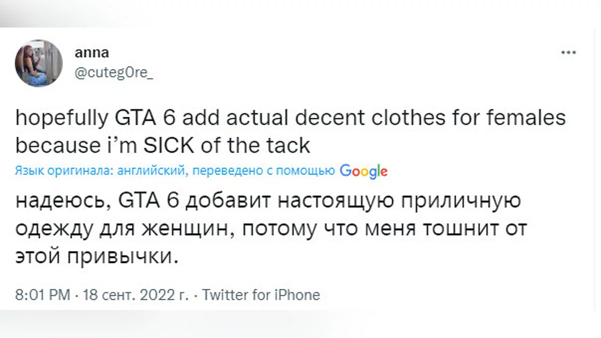
Task: Open the @cuteg0re_ handle link
Action: [114, 73]
